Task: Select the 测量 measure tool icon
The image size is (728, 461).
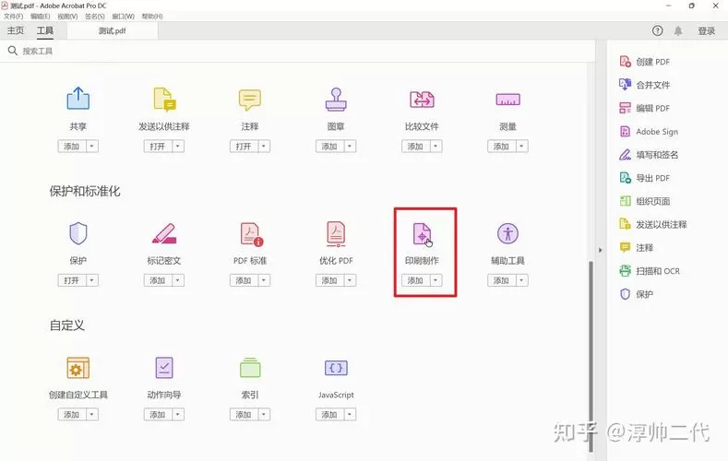Action: (507, 100)
